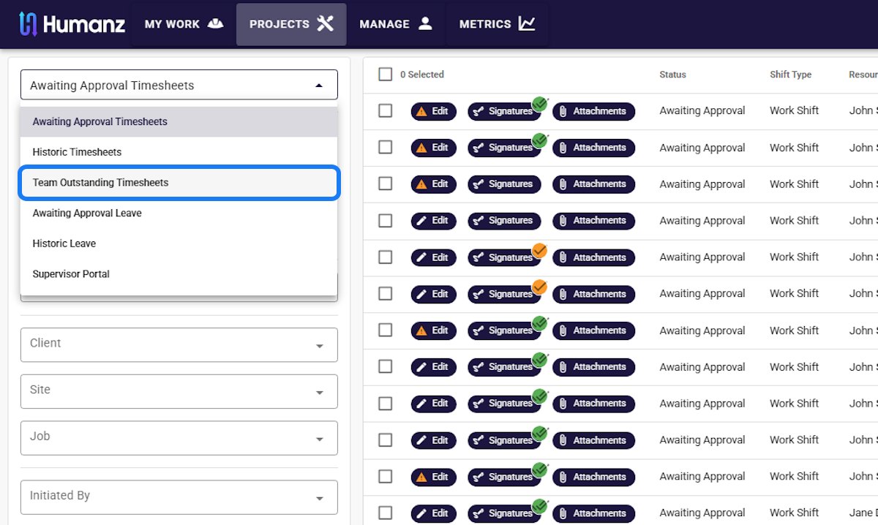
Task: Click the pencil Edit button in the fifth row
Action: [x=433, y=257]
